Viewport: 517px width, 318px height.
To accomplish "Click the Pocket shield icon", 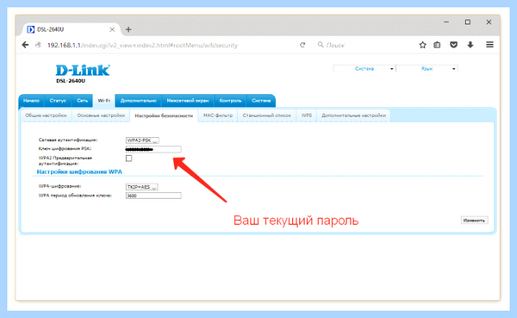I will [454, 45].
